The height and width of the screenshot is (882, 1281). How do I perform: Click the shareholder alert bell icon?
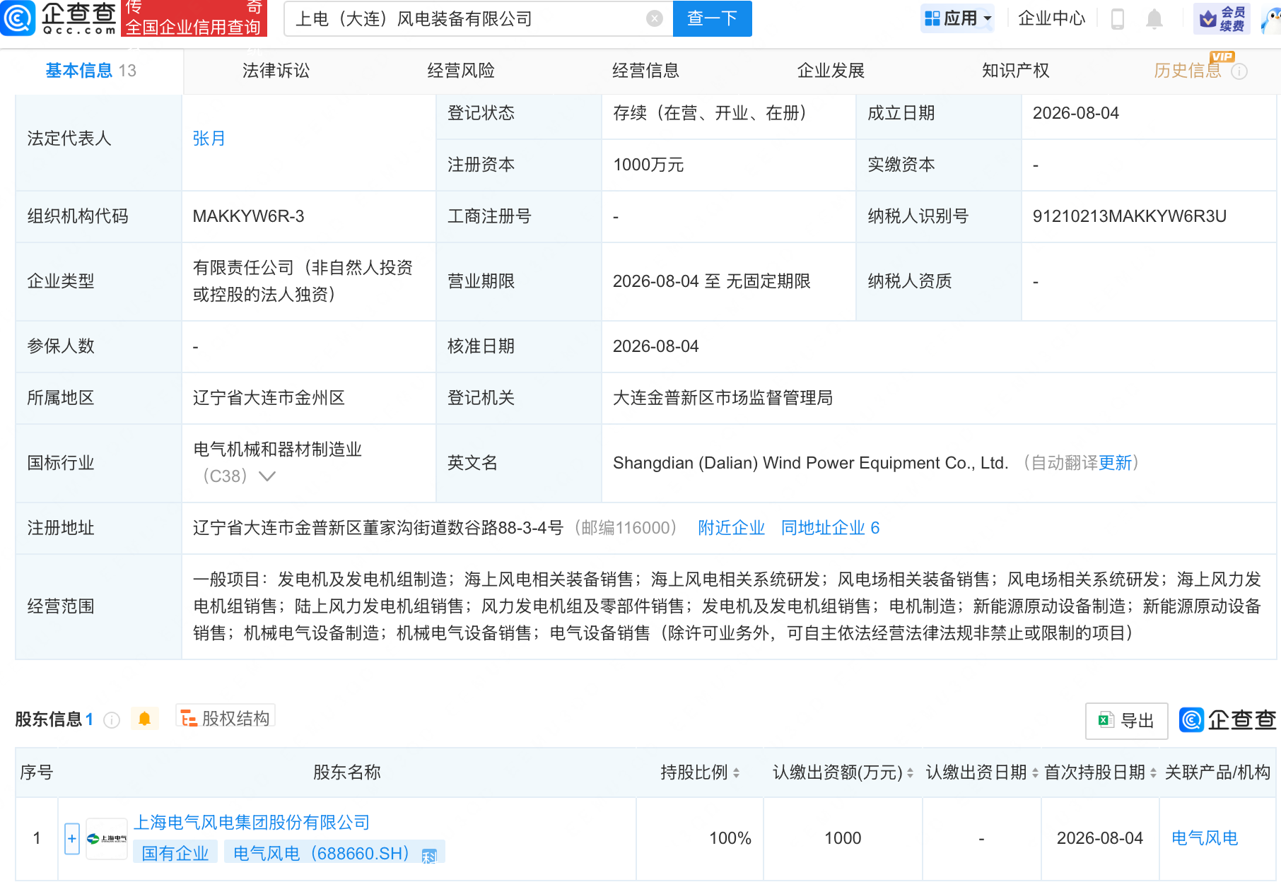[145, 719]
